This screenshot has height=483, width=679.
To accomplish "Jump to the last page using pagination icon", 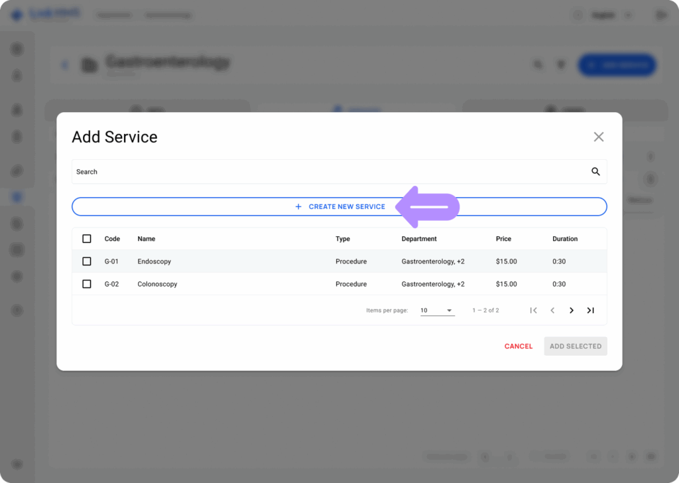I will coord(590,310).
